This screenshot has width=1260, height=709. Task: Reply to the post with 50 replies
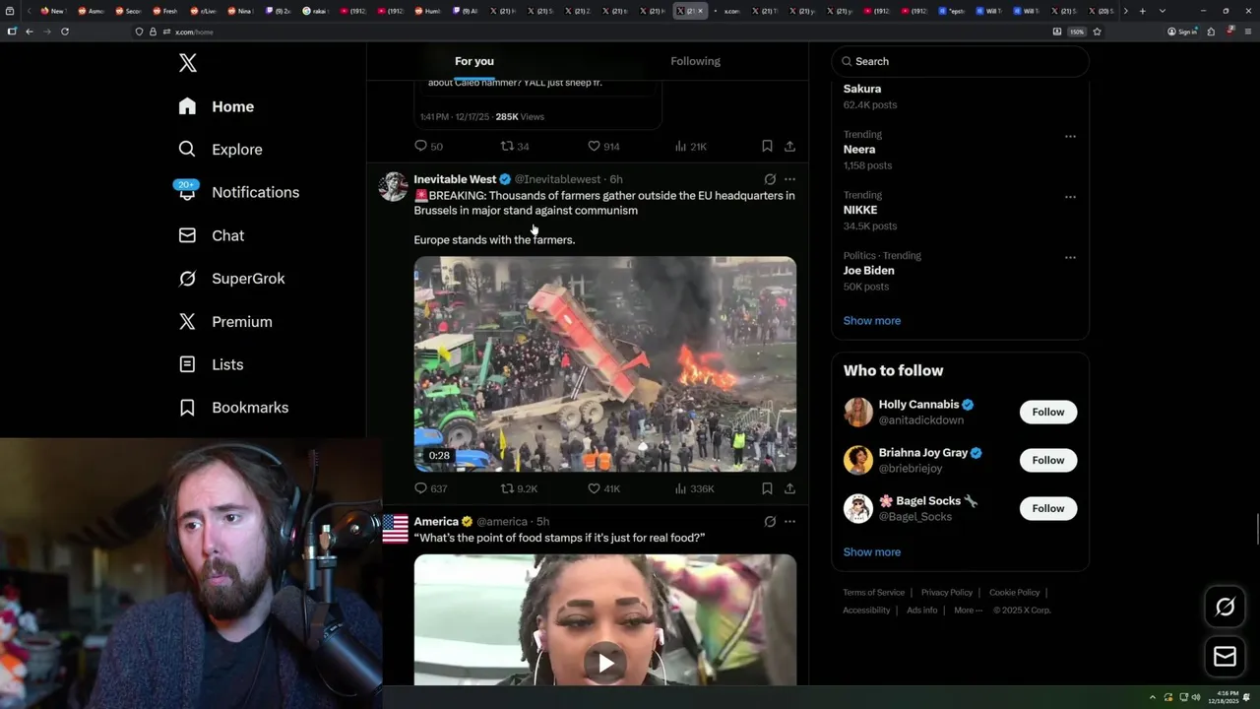point(428,146)
